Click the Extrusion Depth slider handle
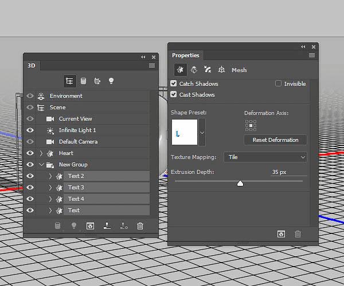 coord(240,183)
